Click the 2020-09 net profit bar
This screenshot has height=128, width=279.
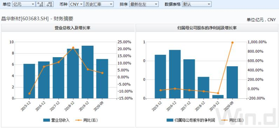232,82
